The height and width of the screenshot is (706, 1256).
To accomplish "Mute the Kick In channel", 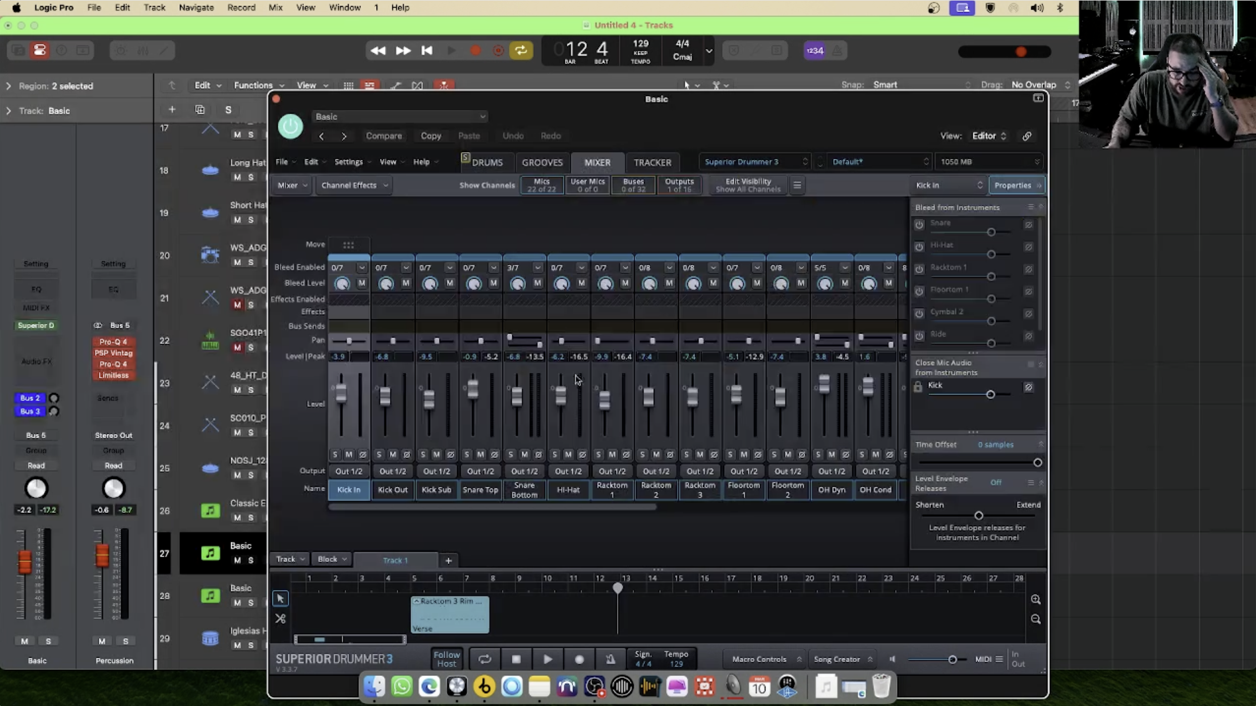I will (x=348, y=455).
